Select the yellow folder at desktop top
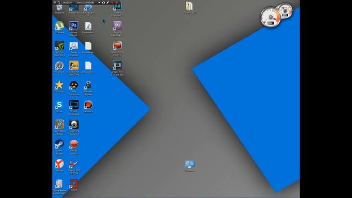This screenshot has height=198, width=352. tap(189, 6)
